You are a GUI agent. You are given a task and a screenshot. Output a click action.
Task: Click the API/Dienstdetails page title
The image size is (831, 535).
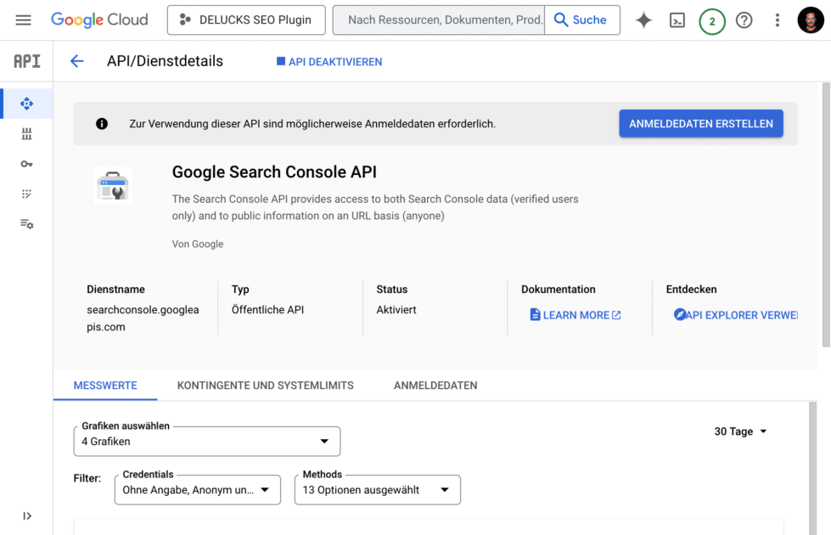click(x=165, y=61)
